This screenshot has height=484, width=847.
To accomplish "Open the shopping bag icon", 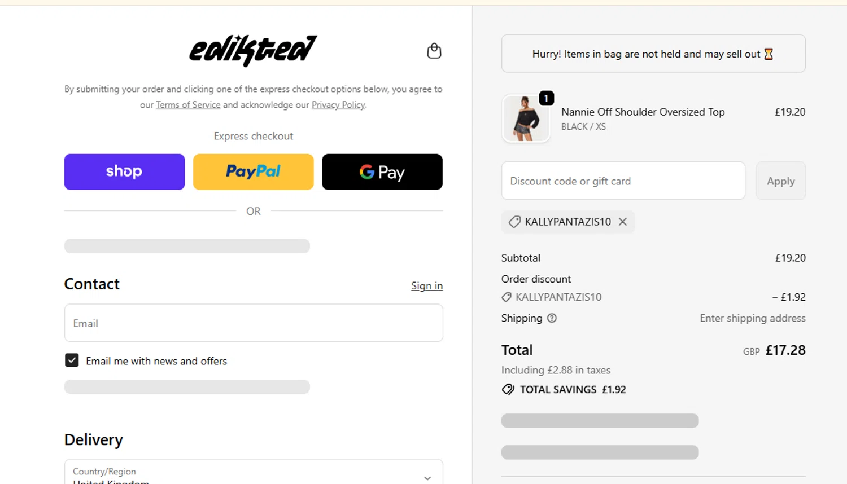I will (434, 51).
